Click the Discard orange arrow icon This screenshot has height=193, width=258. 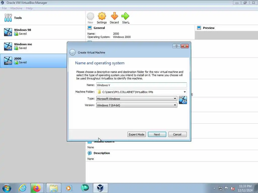pyautogui.click(x=114, y=16)
